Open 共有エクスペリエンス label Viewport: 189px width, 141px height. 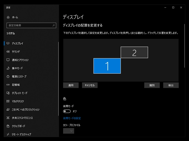[x=22, y=118]
